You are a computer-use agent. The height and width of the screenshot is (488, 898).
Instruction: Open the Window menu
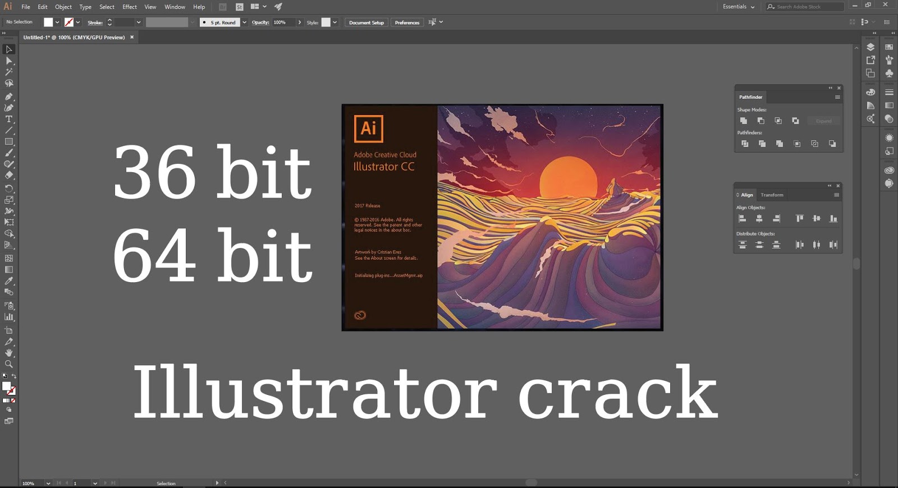tap(175, 7)
